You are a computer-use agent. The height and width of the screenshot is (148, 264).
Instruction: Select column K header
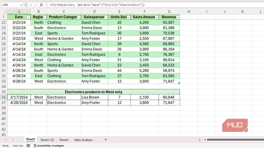242,12
